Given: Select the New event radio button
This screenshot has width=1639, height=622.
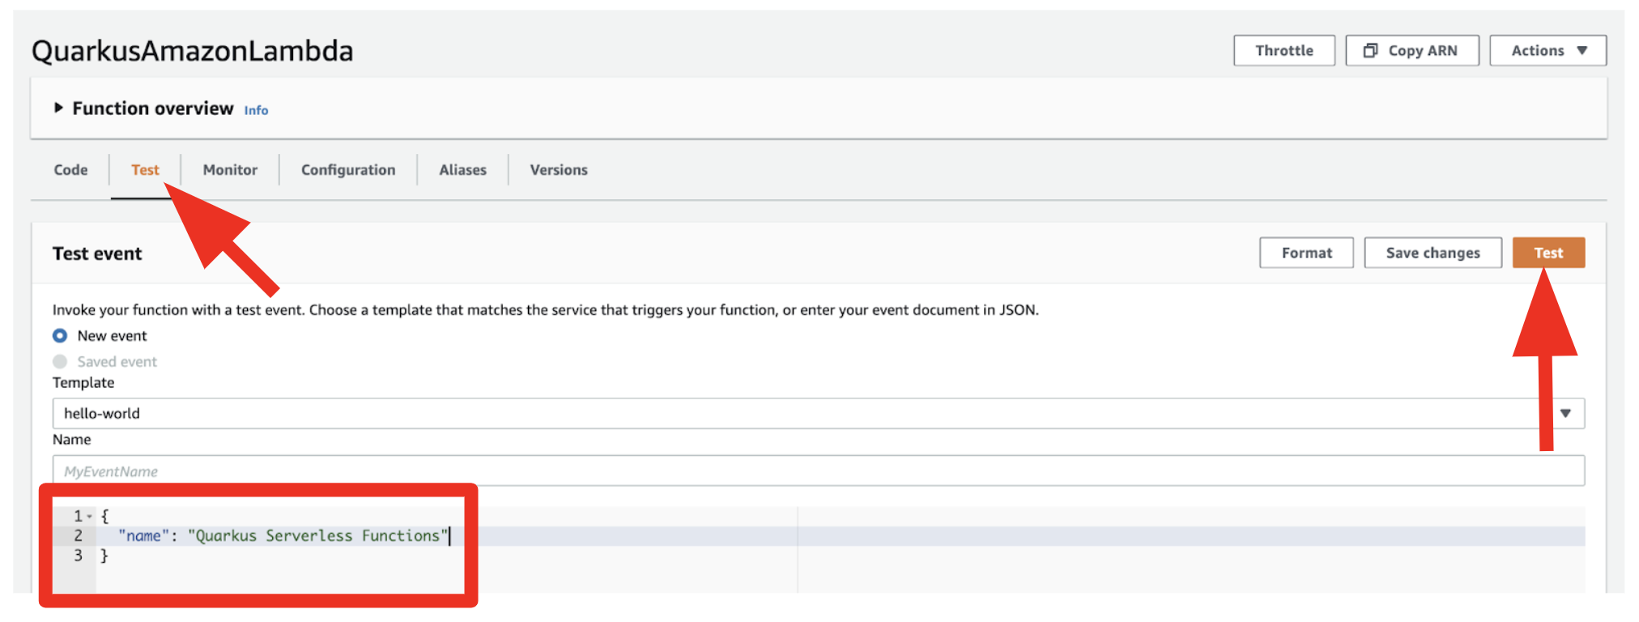Looking at the screenshot, I should (x=60, y=335).
